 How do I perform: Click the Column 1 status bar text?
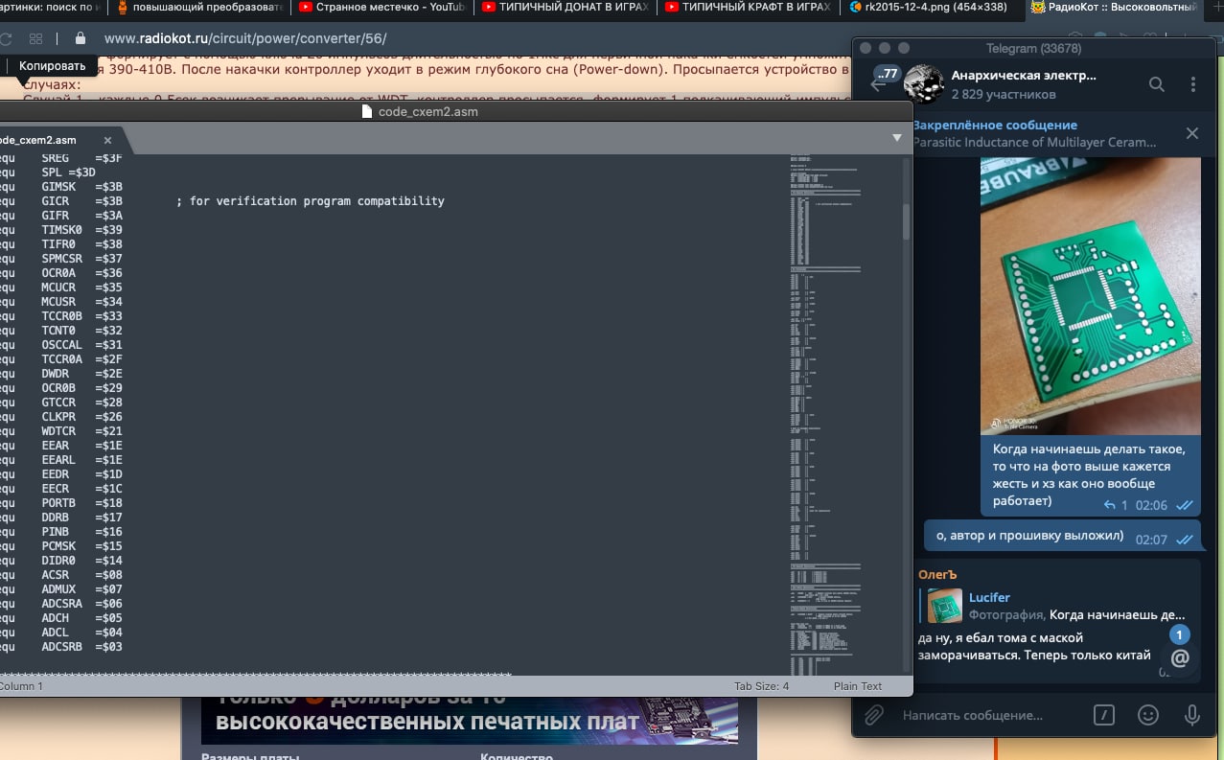coord(21,686)
